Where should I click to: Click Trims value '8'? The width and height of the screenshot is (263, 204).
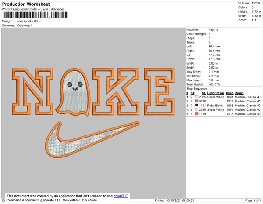[210, 42]
